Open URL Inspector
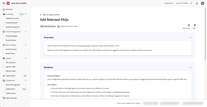This screenshot has width=207, height=107. click(10, 62)
